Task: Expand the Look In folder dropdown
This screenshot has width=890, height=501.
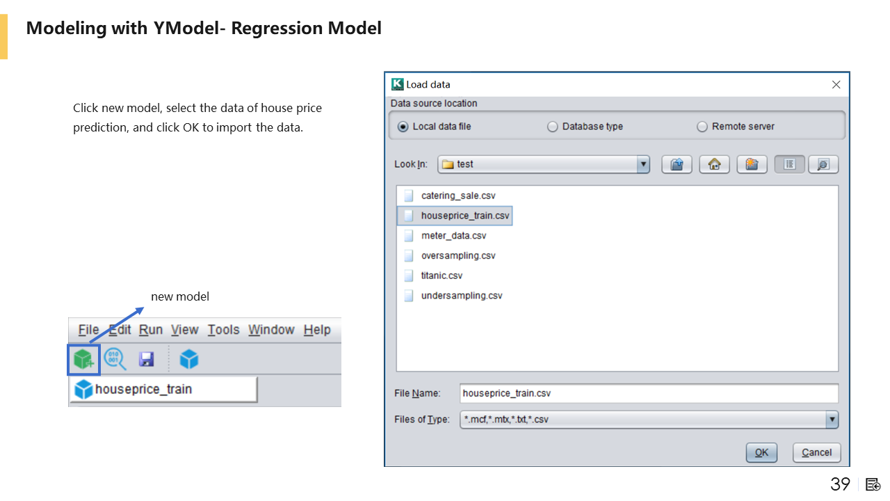Action: point(643,164)
